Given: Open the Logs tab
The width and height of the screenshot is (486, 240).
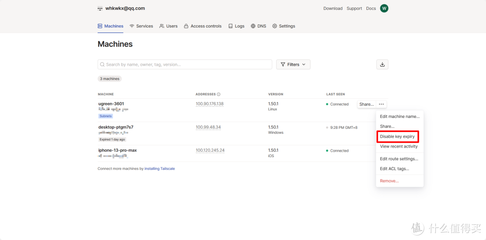Looking at the screenshot, I should (236, 26).
